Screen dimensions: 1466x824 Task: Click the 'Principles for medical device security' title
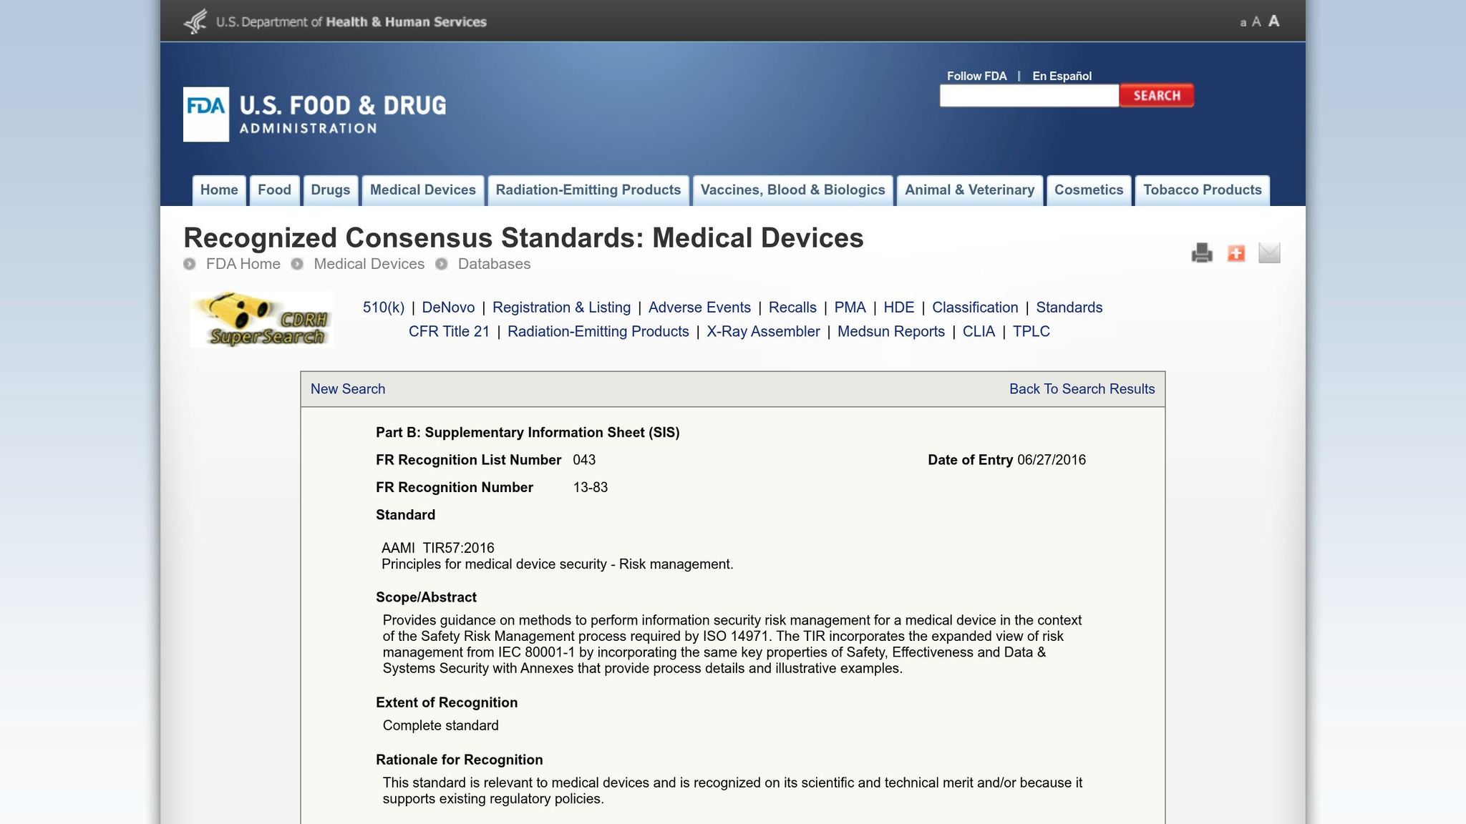pos(558,564)
